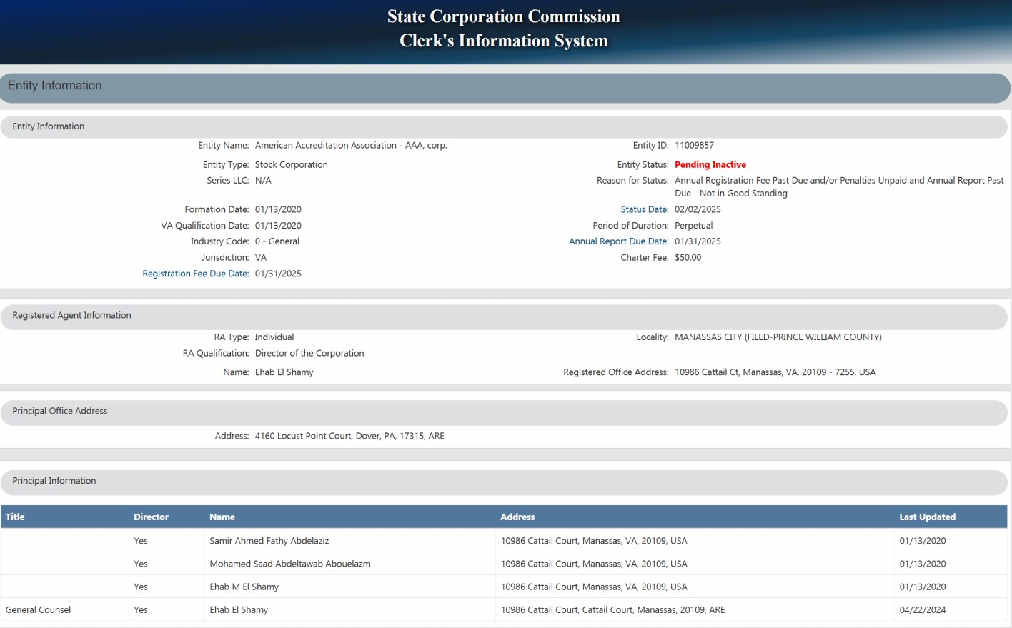Click the Status Date link

click(x=644, y=209)
